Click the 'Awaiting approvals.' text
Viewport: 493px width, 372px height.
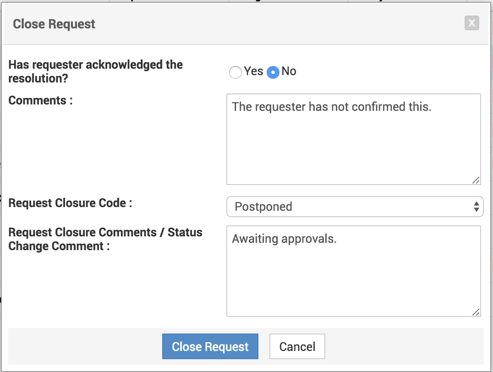[284, 239]
